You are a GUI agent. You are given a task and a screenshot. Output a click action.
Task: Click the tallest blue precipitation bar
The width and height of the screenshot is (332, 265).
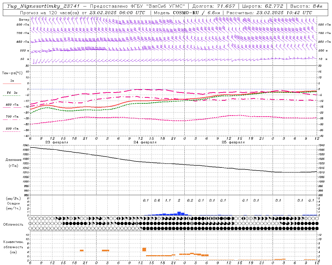(179, 214)
